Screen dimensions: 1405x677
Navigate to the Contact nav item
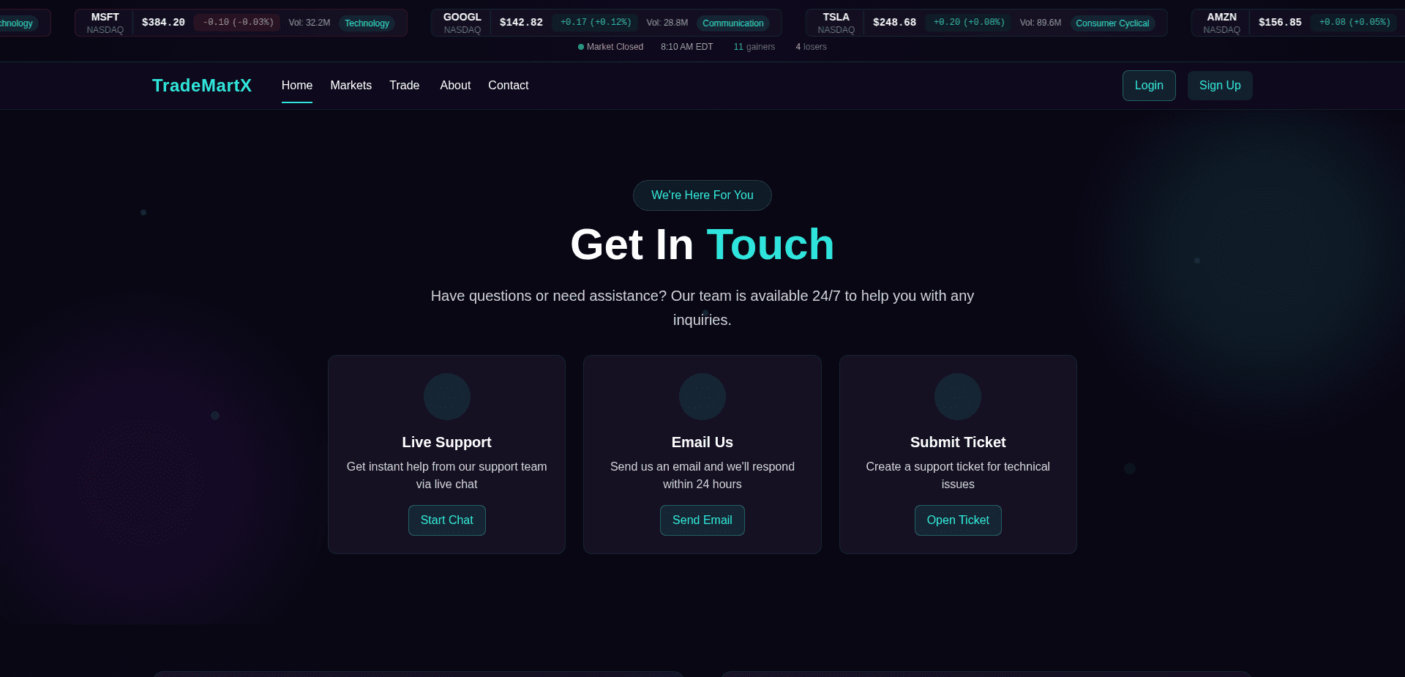pos(509,86)
